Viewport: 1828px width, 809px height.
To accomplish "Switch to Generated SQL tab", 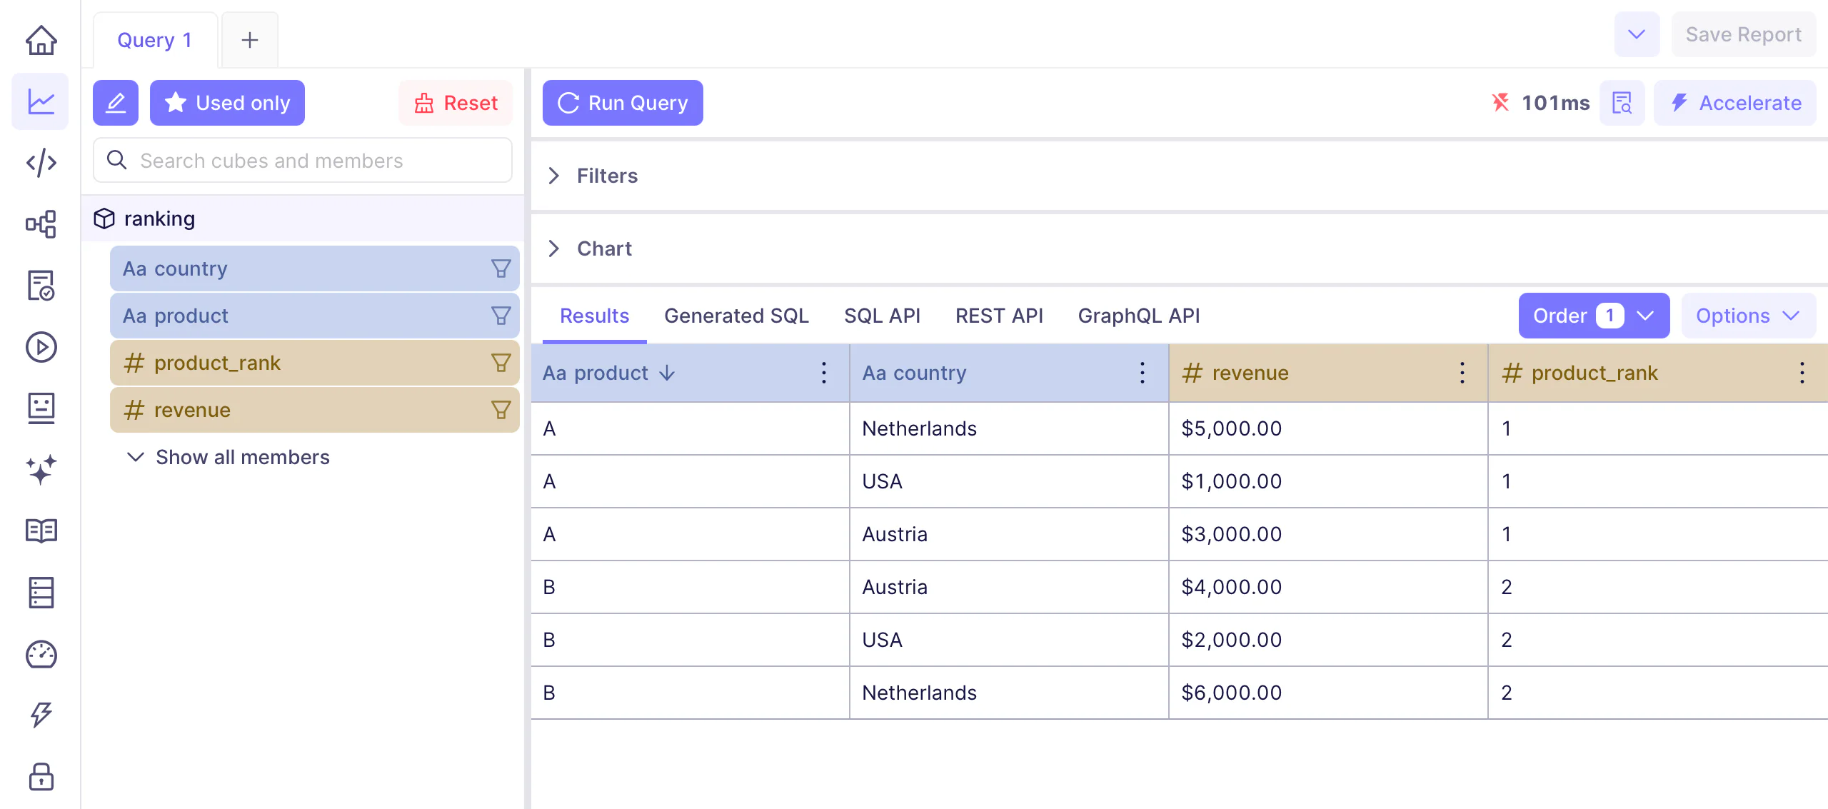I will 736,316.
